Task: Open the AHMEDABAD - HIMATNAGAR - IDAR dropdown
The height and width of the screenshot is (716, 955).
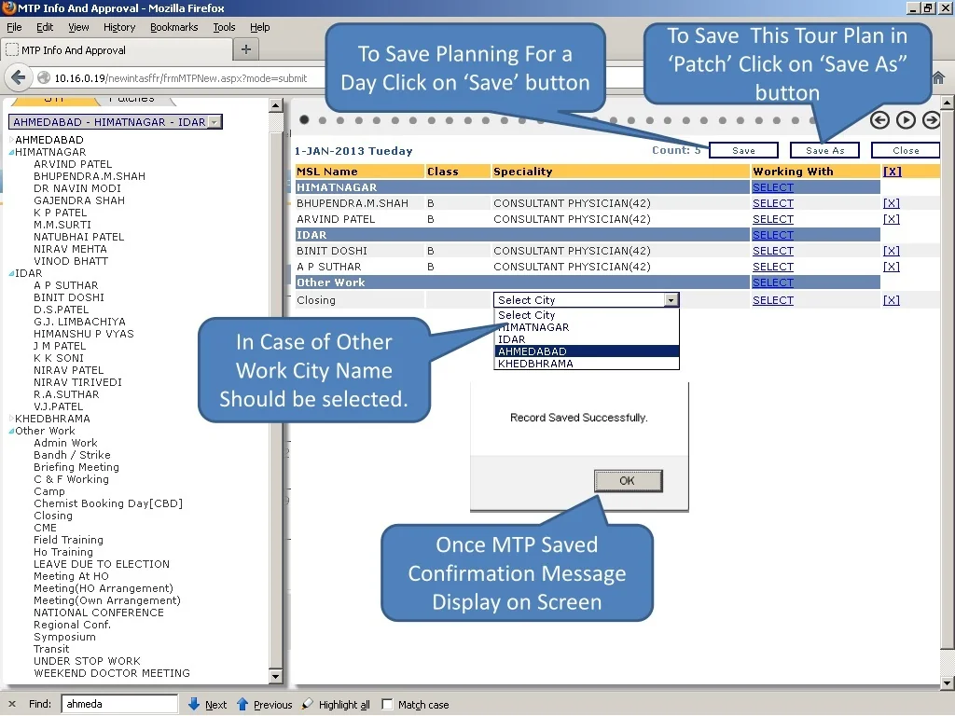Action: click(x=215, y=122)
